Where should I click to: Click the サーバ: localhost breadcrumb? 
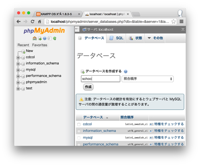click(100, 30)
